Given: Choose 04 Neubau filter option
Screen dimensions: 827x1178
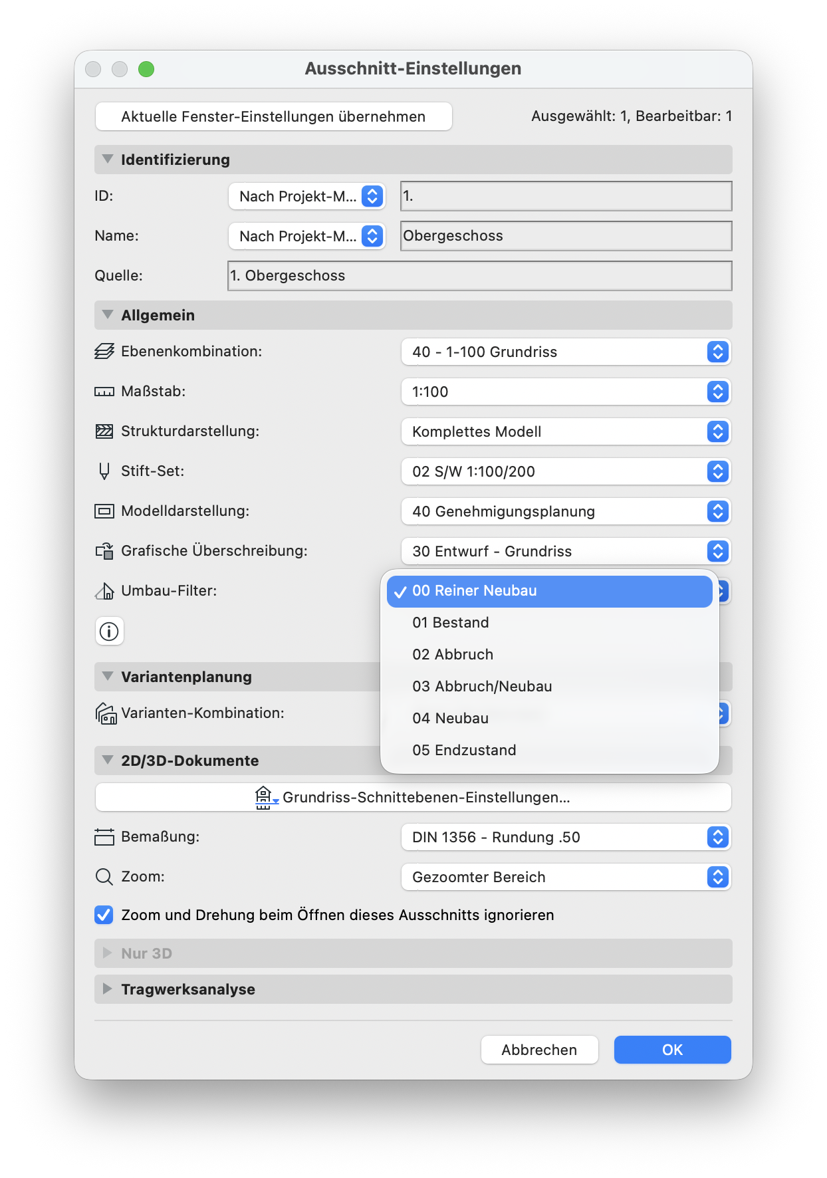Looking at the screenshot, I should pyautogui.click(x=550, y=719).
